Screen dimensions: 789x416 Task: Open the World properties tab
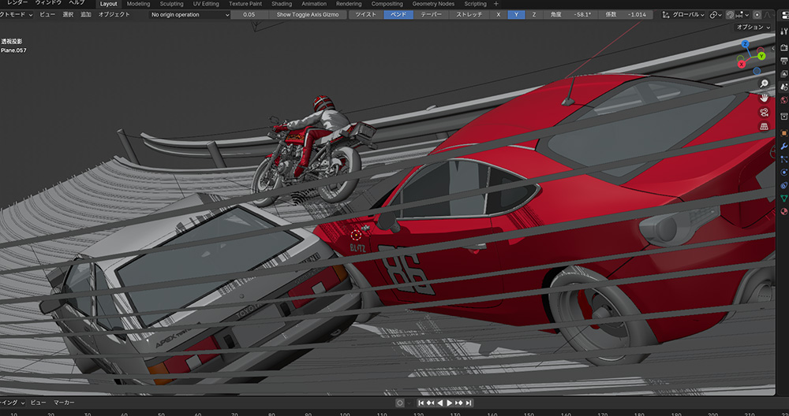[784, 100]
